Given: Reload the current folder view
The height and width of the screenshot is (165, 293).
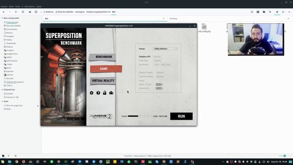Looking at the screenshot, I should point(23,12).
